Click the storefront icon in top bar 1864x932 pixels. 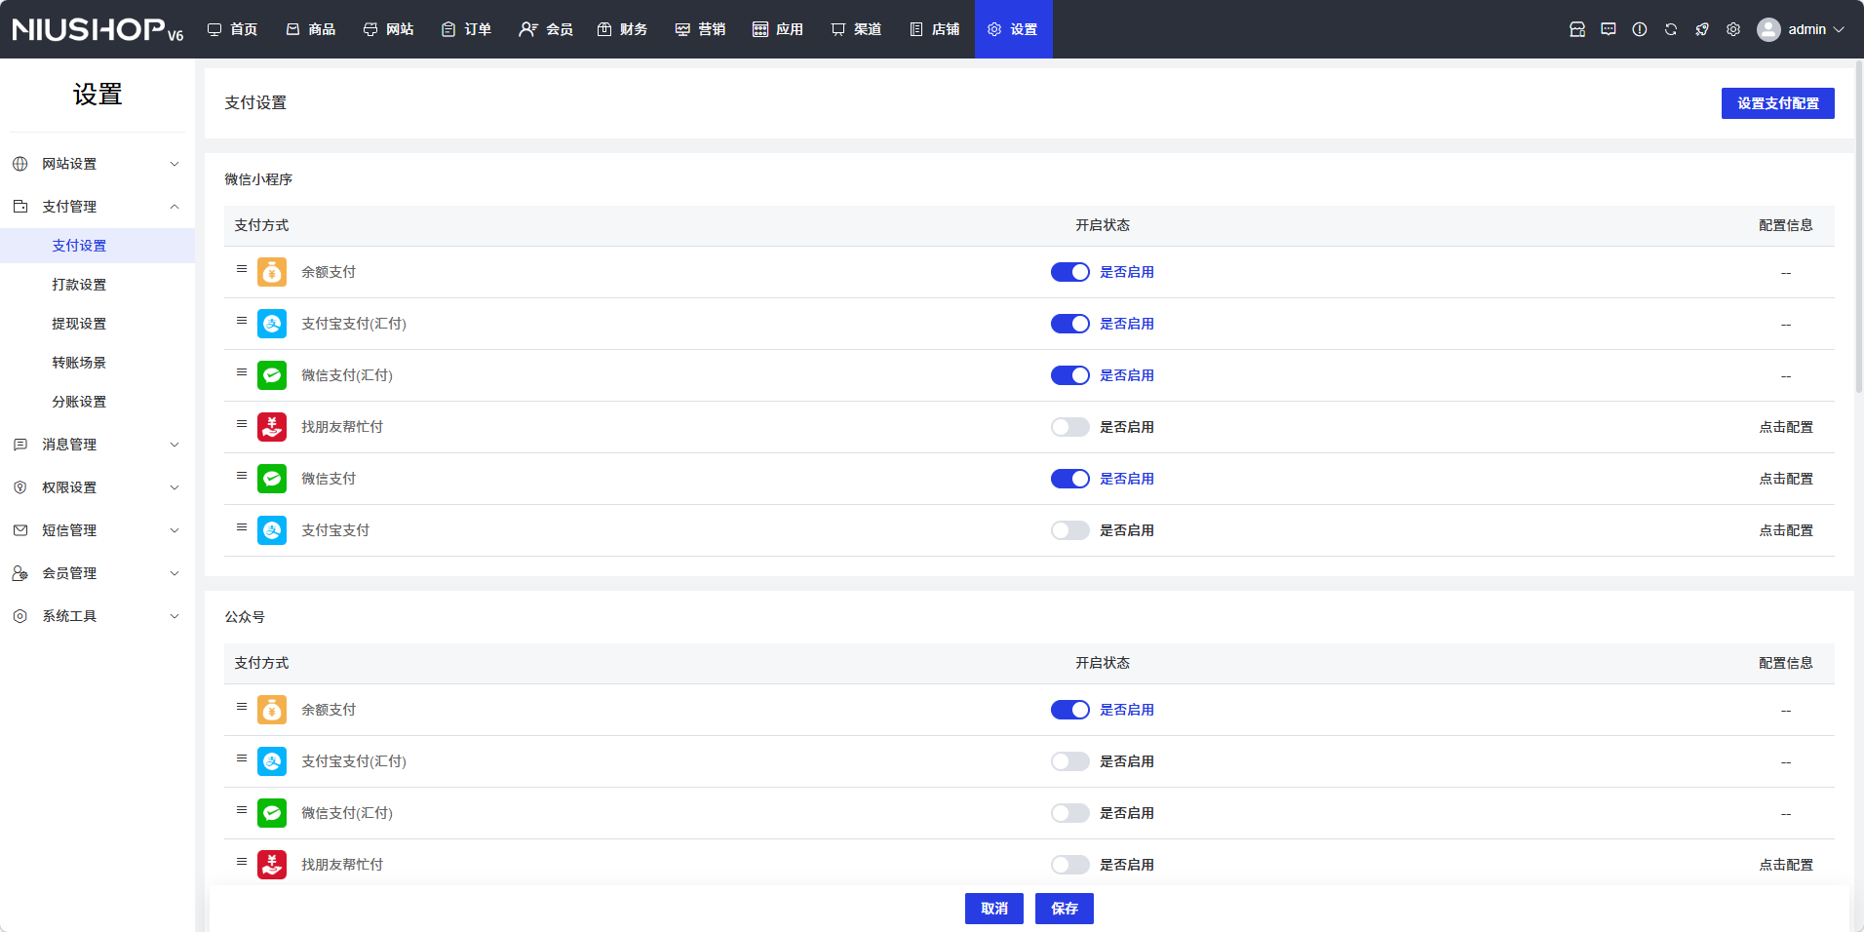[x=1577, y=29]
